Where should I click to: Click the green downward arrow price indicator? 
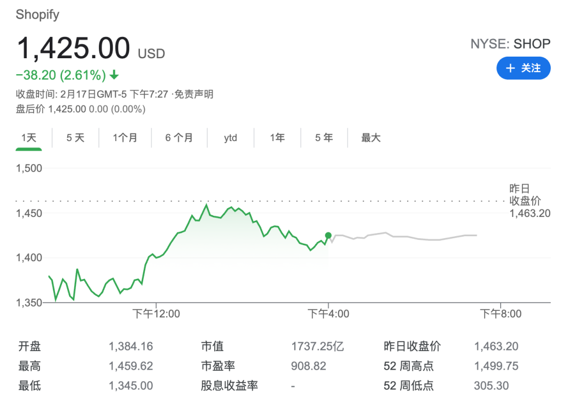coord(114,75)
